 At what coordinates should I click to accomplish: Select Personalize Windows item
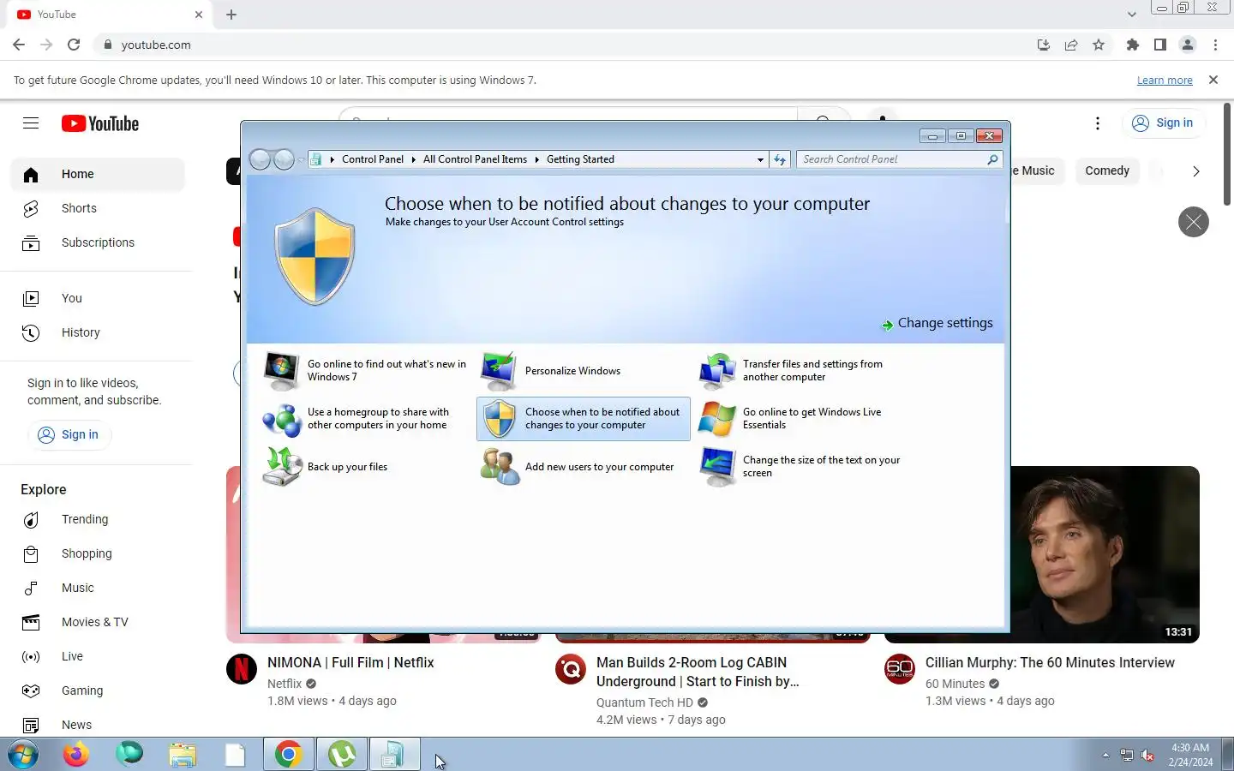[x=583, y=370]
